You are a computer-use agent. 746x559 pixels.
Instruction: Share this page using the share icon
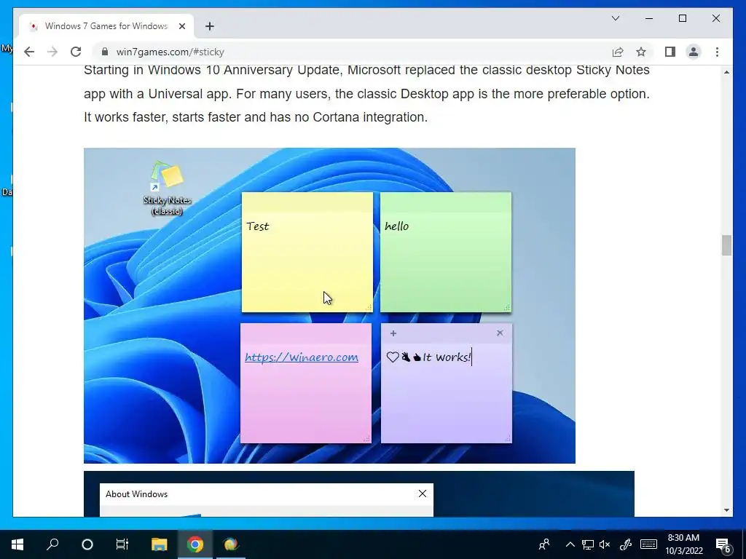click(618, 52)
